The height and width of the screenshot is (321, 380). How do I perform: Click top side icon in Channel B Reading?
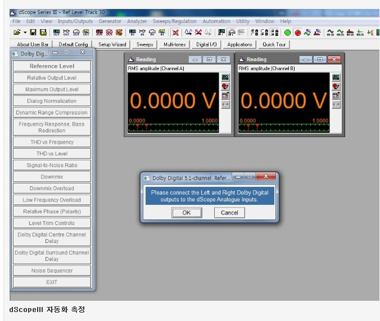[x=336, y=77]
